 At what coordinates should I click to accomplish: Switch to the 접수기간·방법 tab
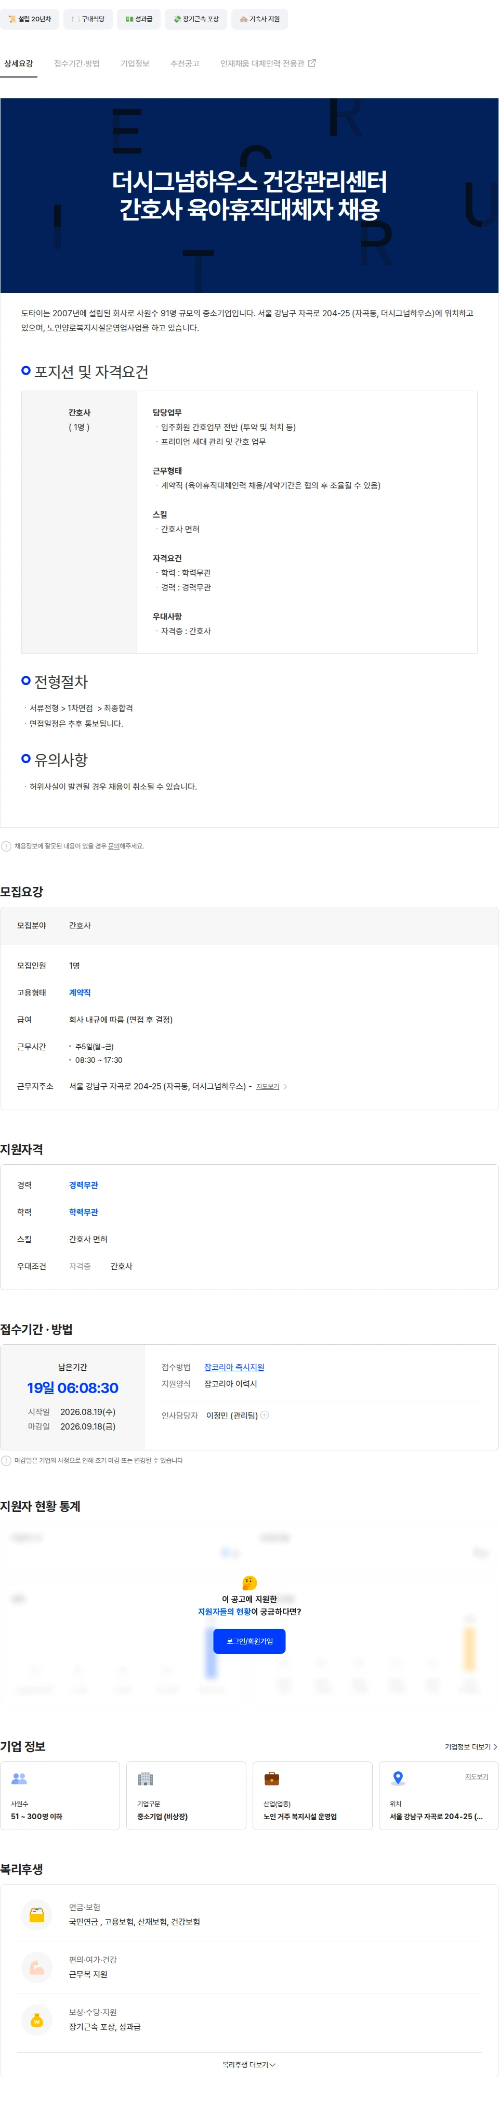point(77,64)
